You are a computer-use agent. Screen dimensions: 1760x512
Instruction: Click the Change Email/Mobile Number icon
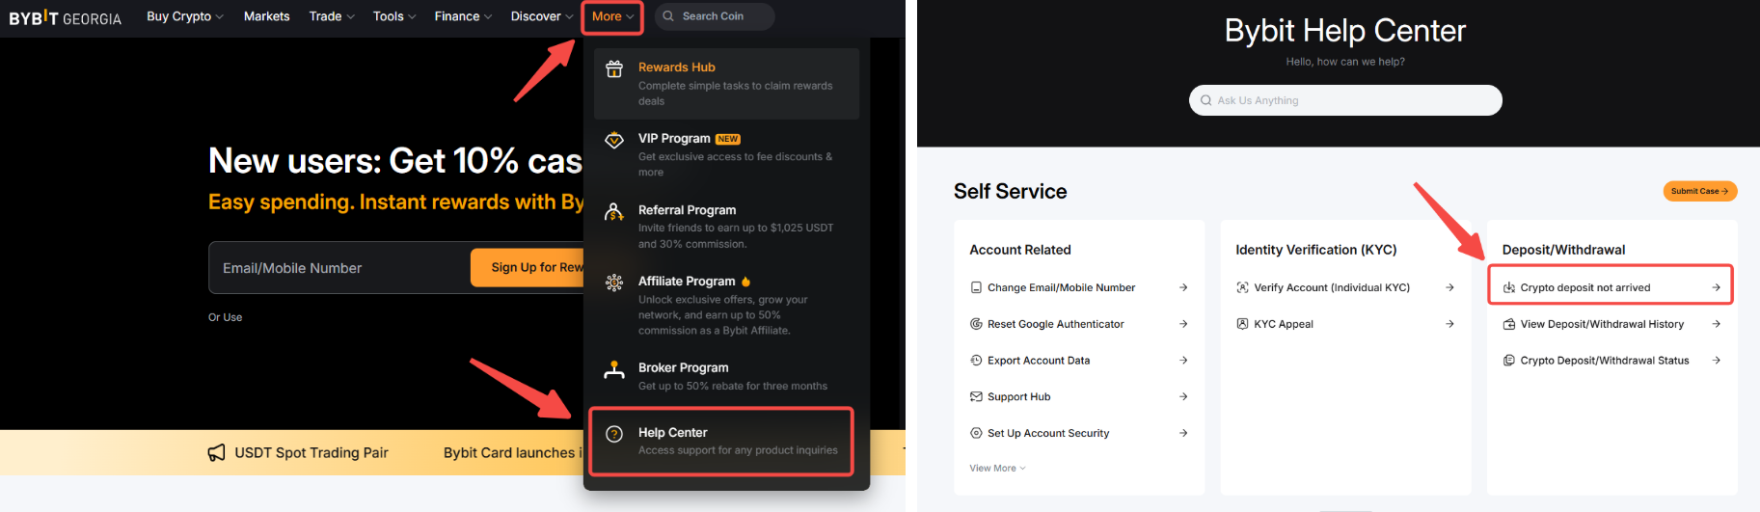pyautogui.click(x=976, y=287)
